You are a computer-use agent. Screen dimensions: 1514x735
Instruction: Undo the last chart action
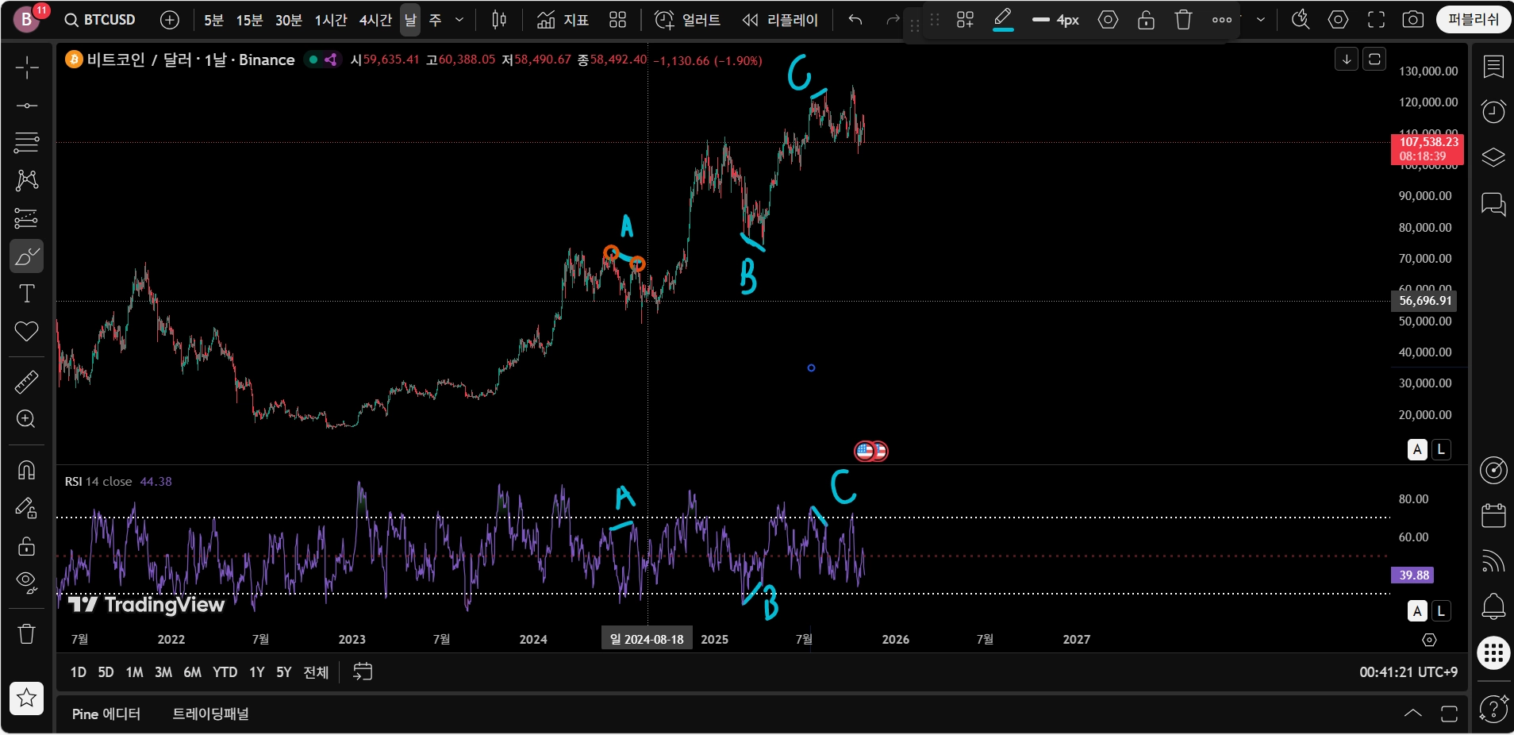pos(855,20)
